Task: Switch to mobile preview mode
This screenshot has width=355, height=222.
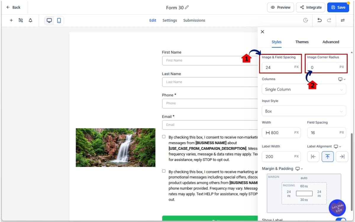Action: pyautogui.click(x=58, y=20)
